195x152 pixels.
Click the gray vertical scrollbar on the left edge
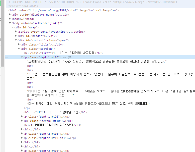tap(3, 34)
